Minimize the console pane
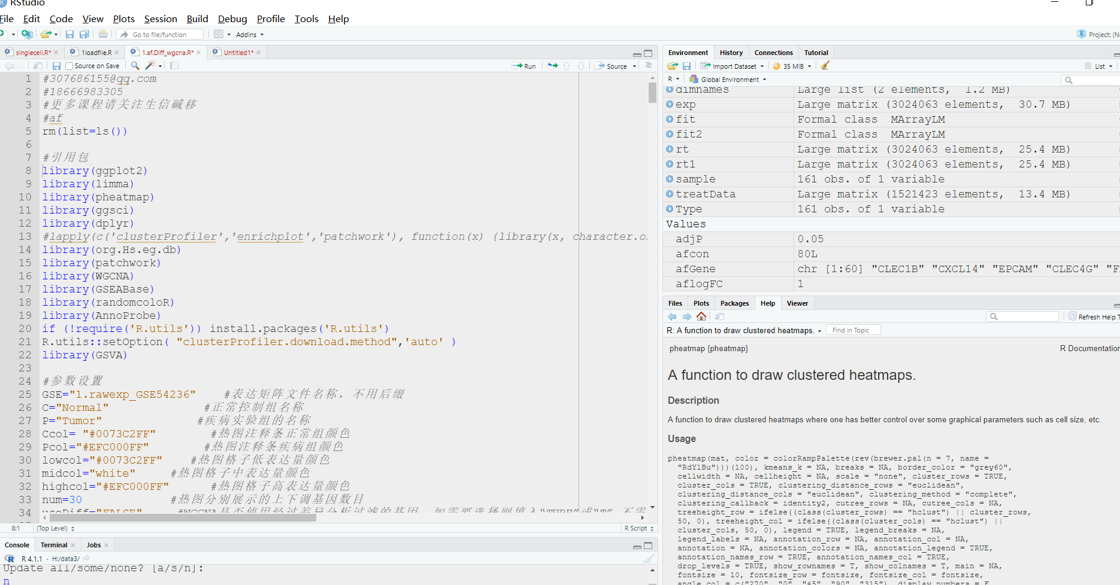The height and width of the screenshot is (585, 1120). tap(637, 546)
